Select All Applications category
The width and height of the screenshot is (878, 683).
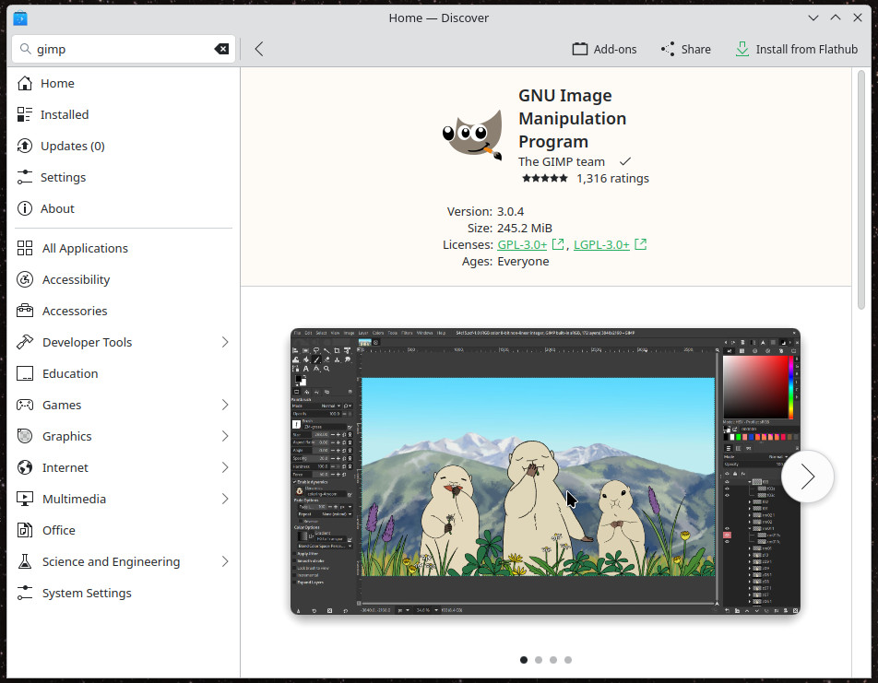(124, 248)
